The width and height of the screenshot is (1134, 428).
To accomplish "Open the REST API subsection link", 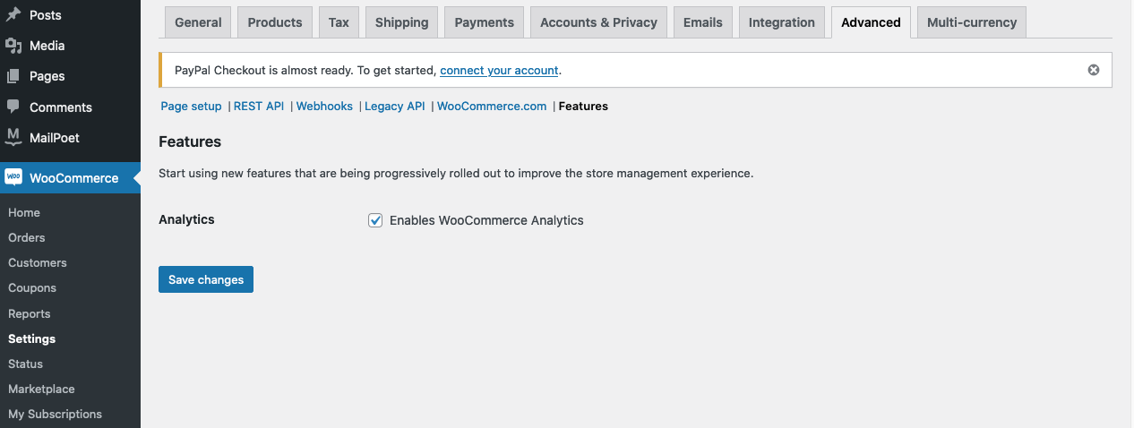I will 259,106.
